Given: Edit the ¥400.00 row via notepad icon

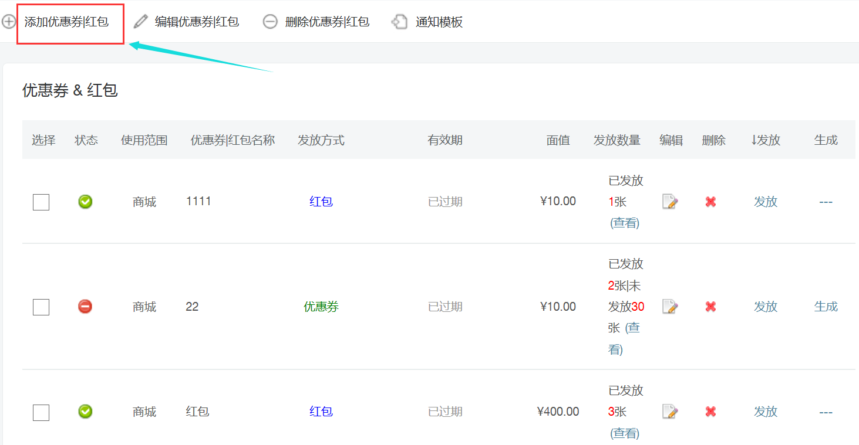Looking at the screenshot, I should pos(670,412).
